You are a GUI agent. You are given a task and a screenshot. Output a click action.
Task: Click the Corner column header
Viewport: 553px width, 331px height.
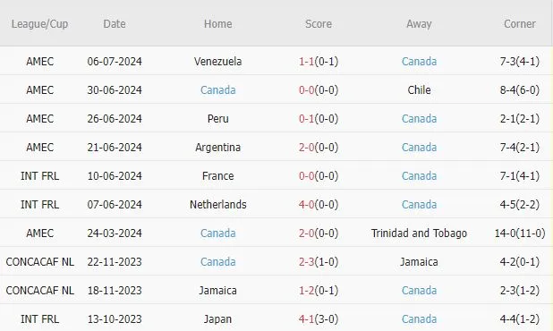(x=520, y=24)
